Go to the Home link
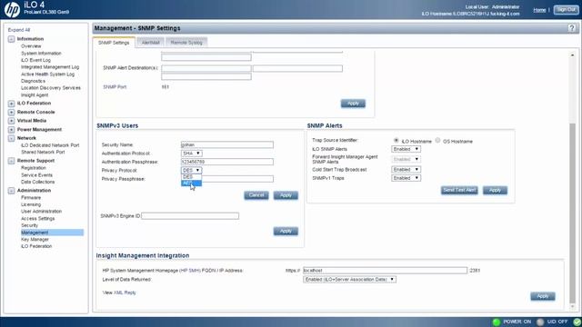 coord(539,10)
